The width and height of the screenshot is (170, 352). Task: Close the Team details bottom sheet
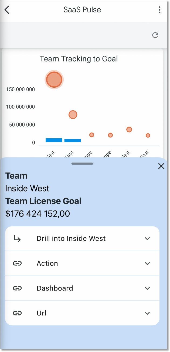coord(161,166)
